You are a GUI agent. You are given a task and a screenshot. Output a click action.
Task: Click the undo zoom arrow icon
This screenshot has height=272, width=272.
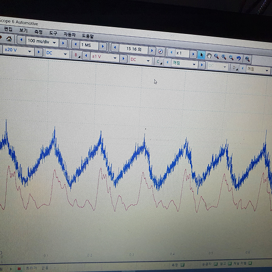(239, 58)
